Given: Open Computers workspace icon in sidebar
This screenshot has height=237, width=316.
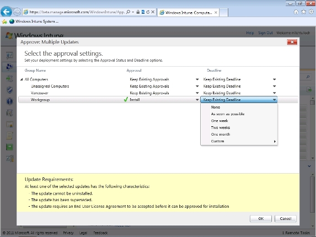Looking at the screenshot, I should 9,67.
